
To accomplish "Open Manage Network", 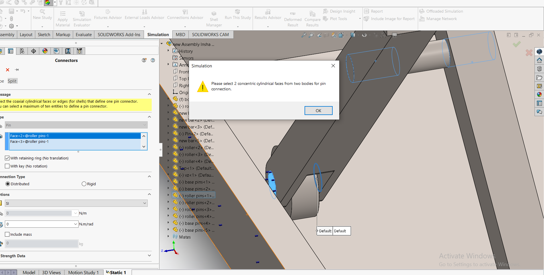I will [x=438, y=19].
